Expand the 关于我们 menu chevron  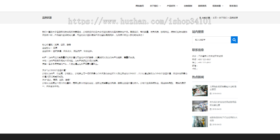(160, 6)
